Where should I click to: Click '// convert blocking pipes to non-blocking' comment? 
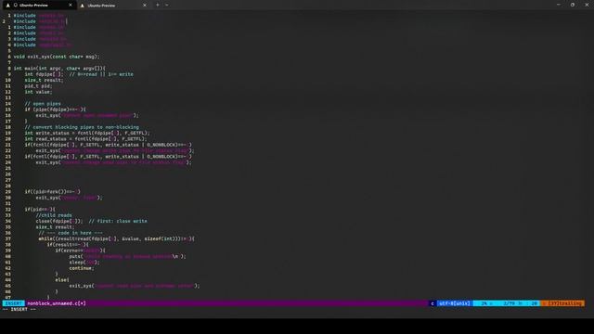coord(82,127)
